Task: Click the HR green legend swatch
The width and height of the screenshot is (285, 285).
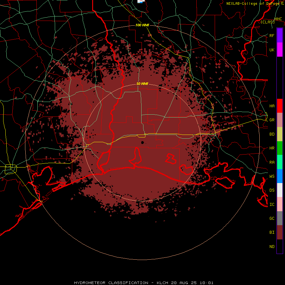Action: (x=280, y=148)
